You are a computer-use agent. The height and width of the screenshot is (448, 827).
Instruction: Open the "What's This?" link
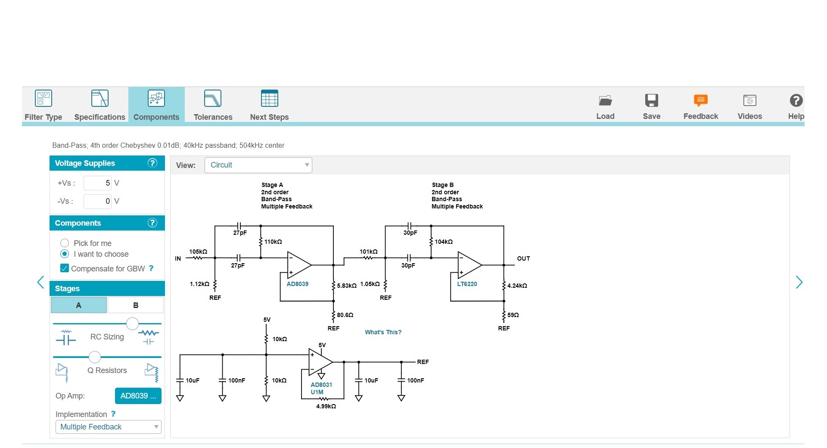tap(383, 332)
